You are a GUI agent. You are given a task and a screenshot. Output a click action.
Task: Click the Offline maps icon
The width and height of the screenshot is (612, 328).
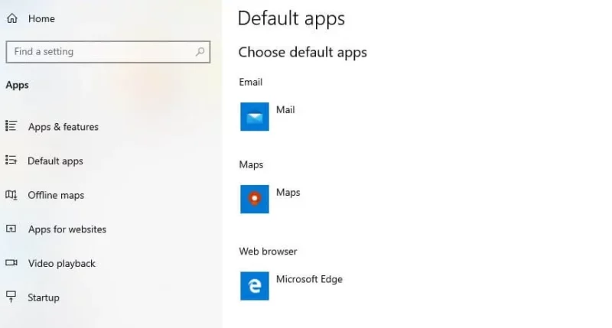pos(11,195)
